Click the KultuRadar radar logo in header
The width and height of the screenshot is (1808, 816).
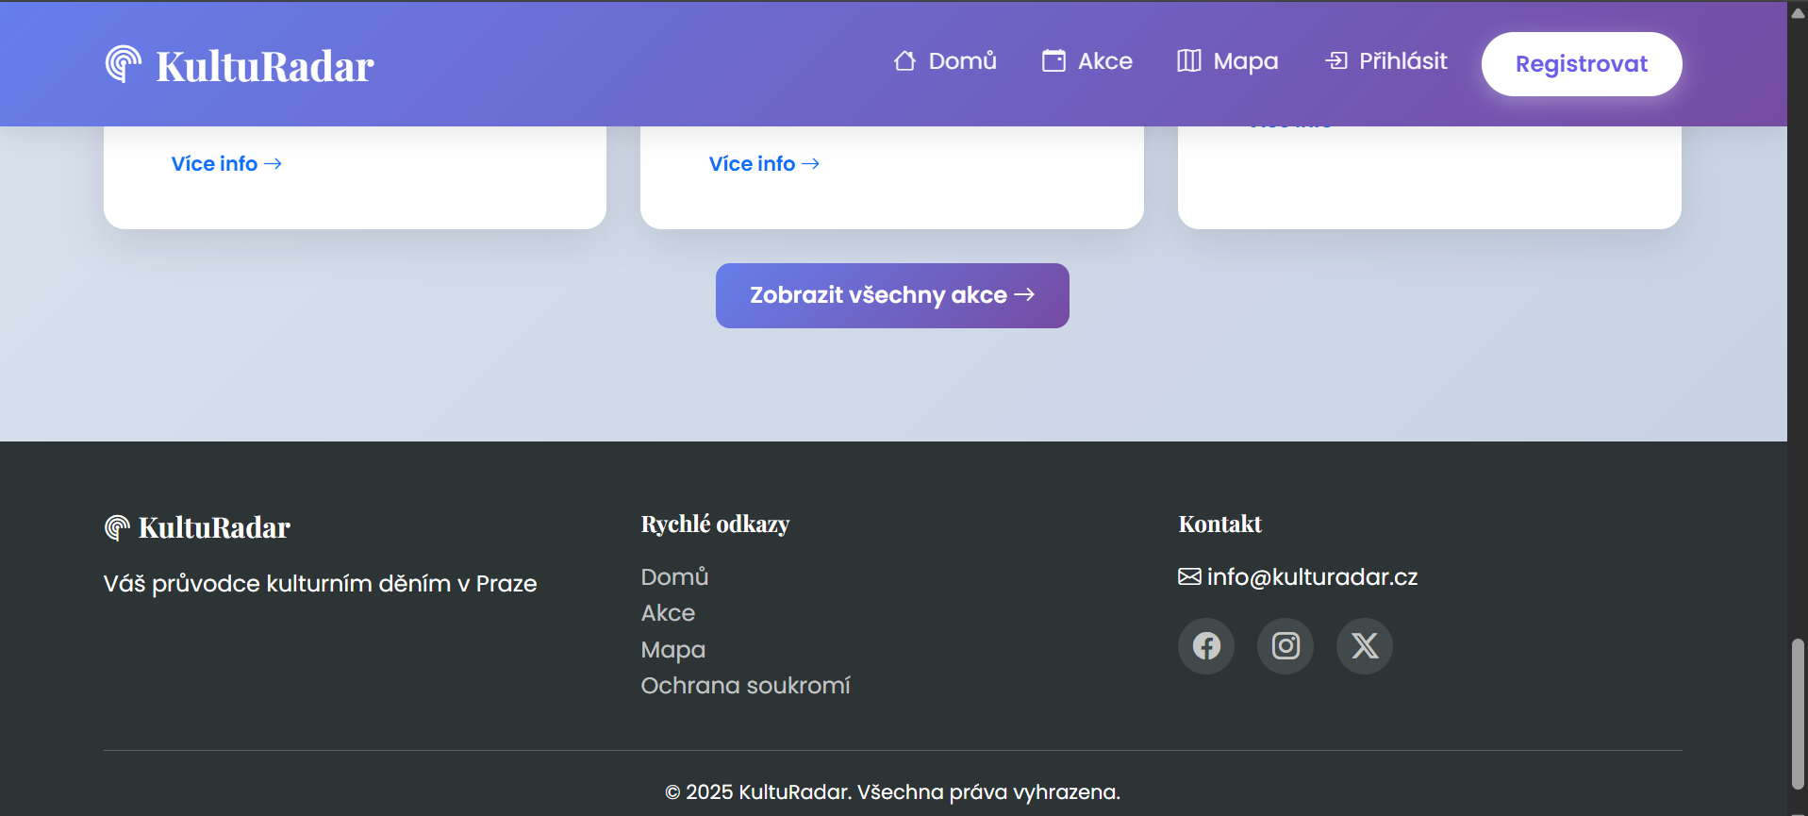coord(124,64)
